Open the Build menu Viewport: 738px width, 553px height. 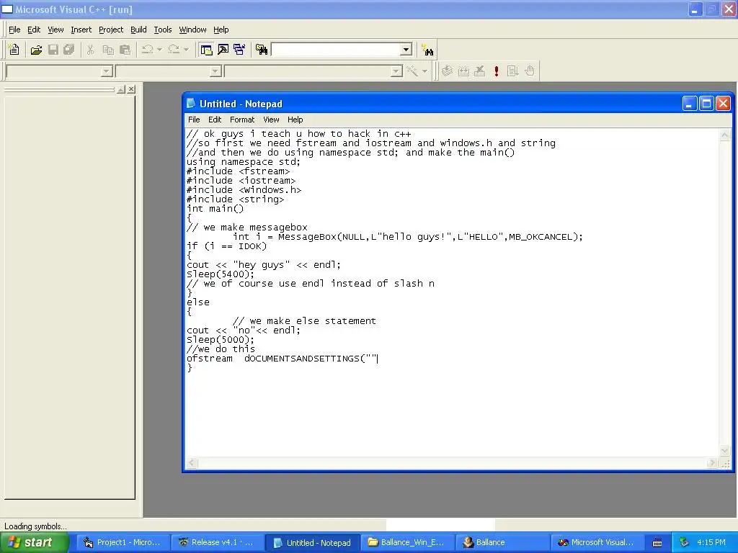[138, 30]
